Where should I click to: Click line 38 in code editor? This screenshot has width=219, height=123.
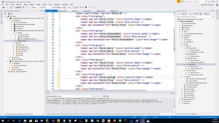tap(117, 77)
